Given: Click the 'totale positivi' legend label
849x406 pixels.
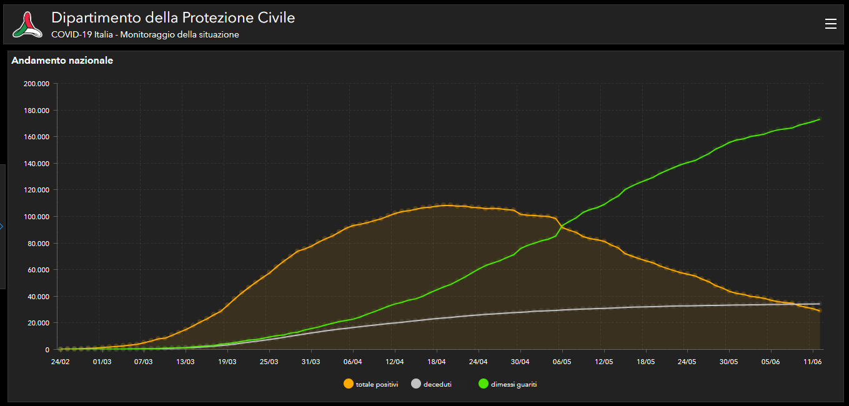Looking at the screenshot, I should (x=377, y=385).
